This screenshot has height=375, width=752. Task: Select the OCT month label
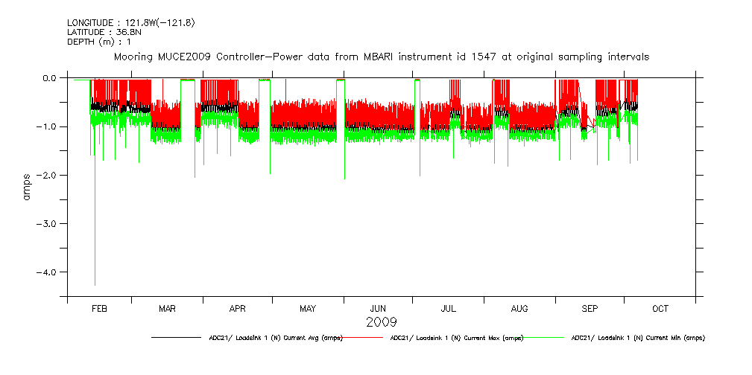click(660, 308)
